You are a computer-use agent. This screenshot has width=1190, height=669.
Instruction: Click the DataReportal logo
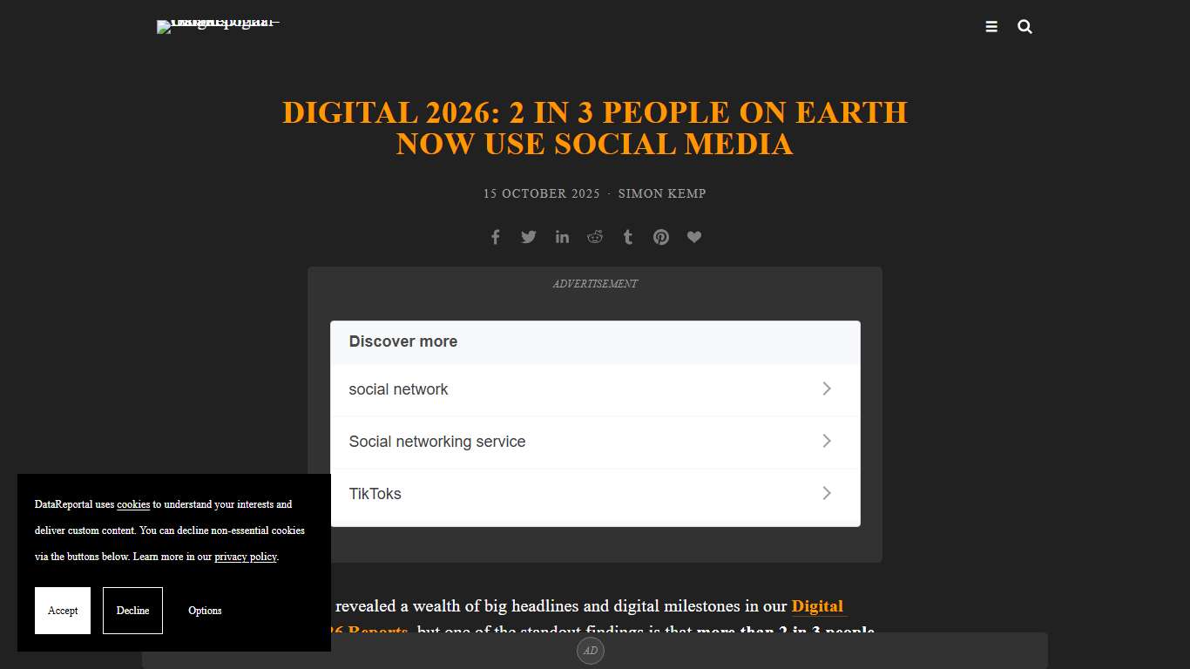(217, 26)
